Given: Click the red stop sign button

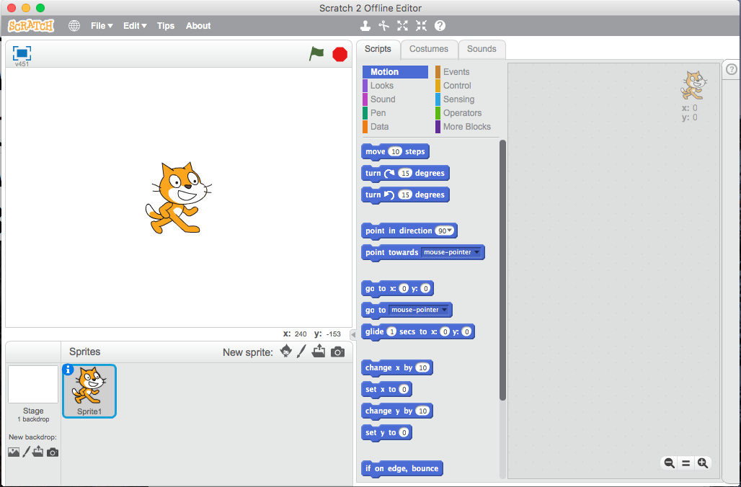Looking at the screenshot, I should pyautogui.click(x=340, y=54).
